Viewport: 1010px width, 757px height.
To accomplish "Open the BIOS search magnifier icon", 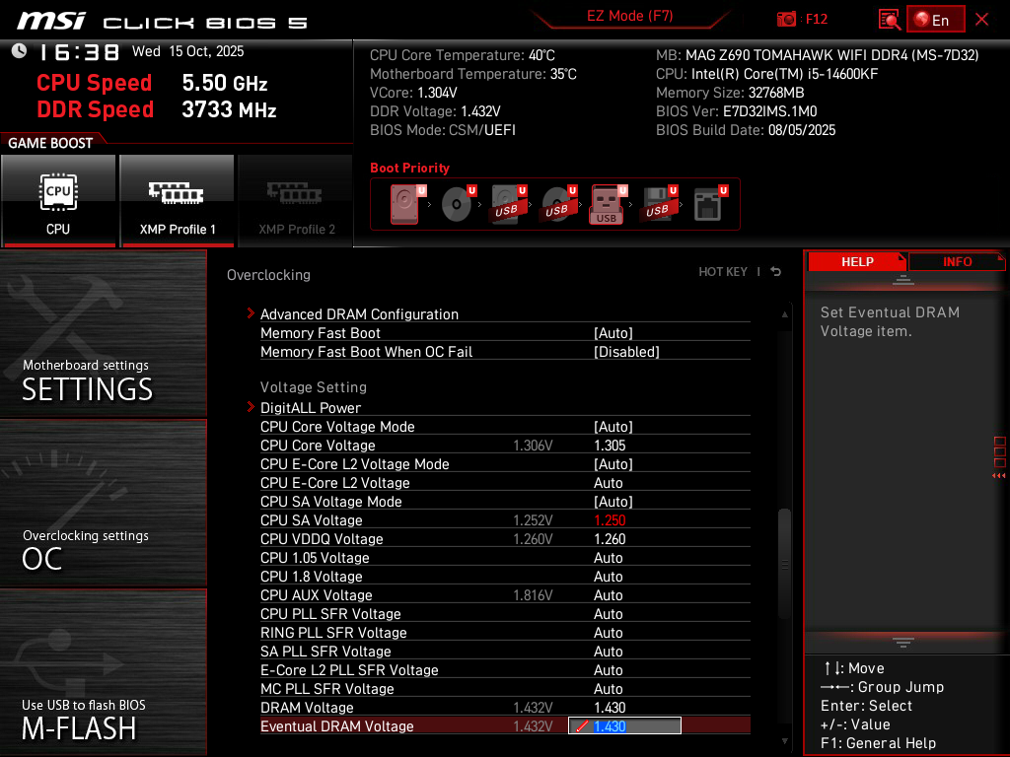I will pos(890,20).
